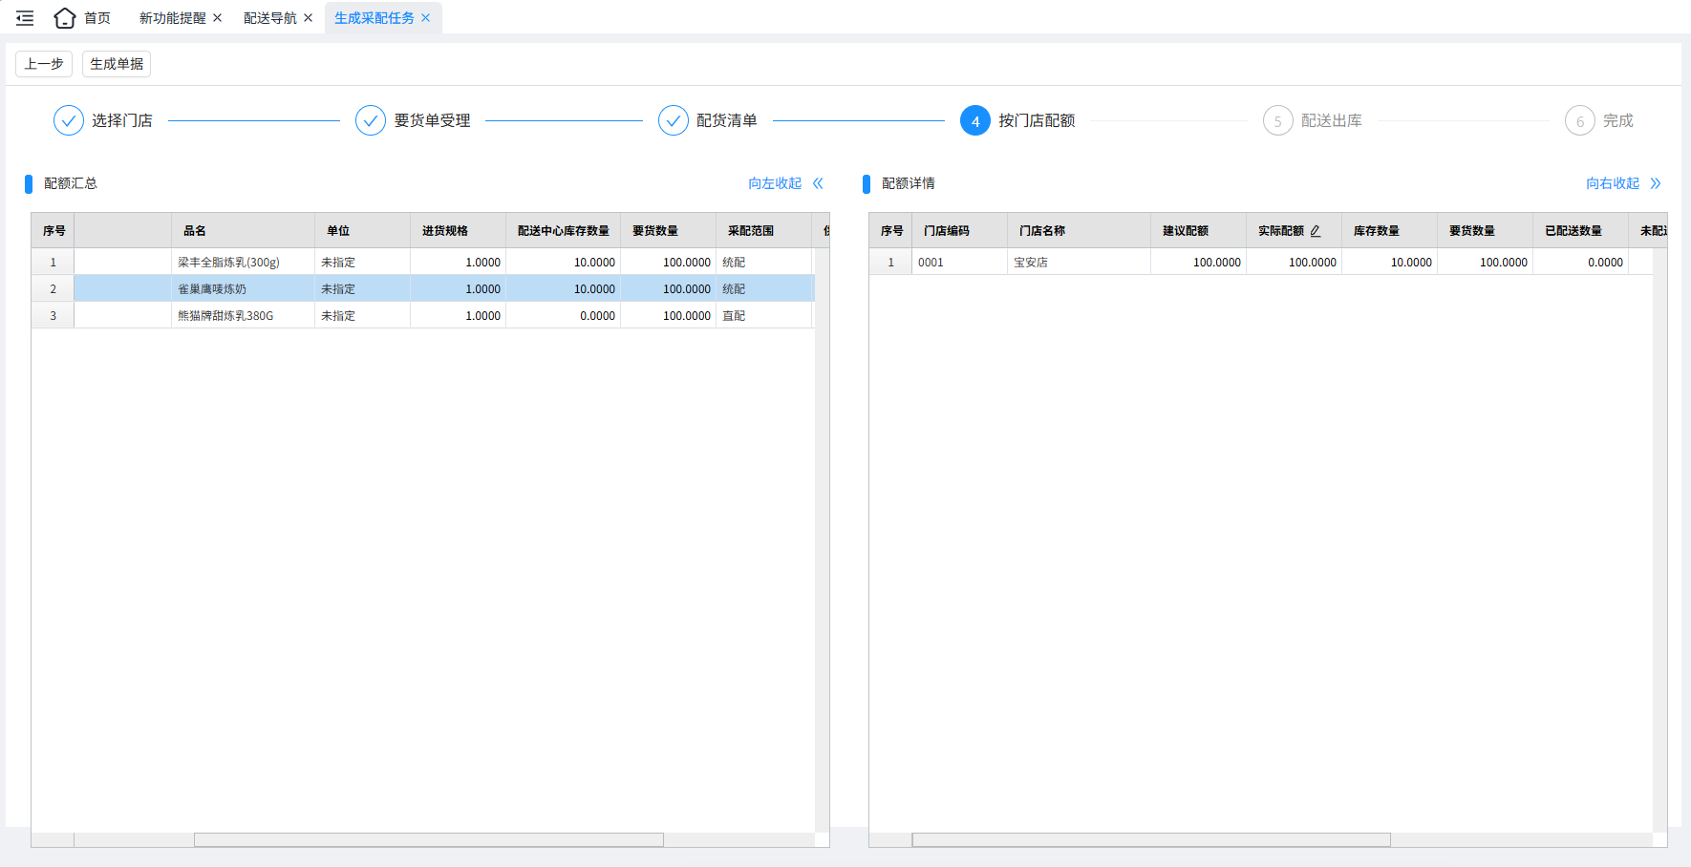Image resolution: width=1691 pixels, height=867 pixels.
Task: Click the 选择门店 step checkmark icon
Action: coord(69,120)
